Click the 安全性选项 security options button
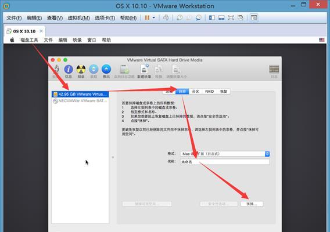 coord(218,204)
